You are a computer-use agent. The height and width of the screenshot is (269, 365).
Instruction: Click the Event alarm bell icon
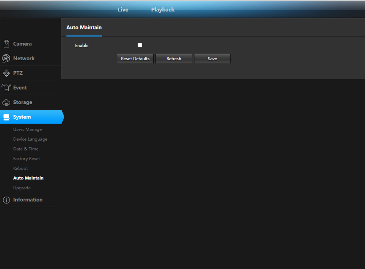pos(6,88)
